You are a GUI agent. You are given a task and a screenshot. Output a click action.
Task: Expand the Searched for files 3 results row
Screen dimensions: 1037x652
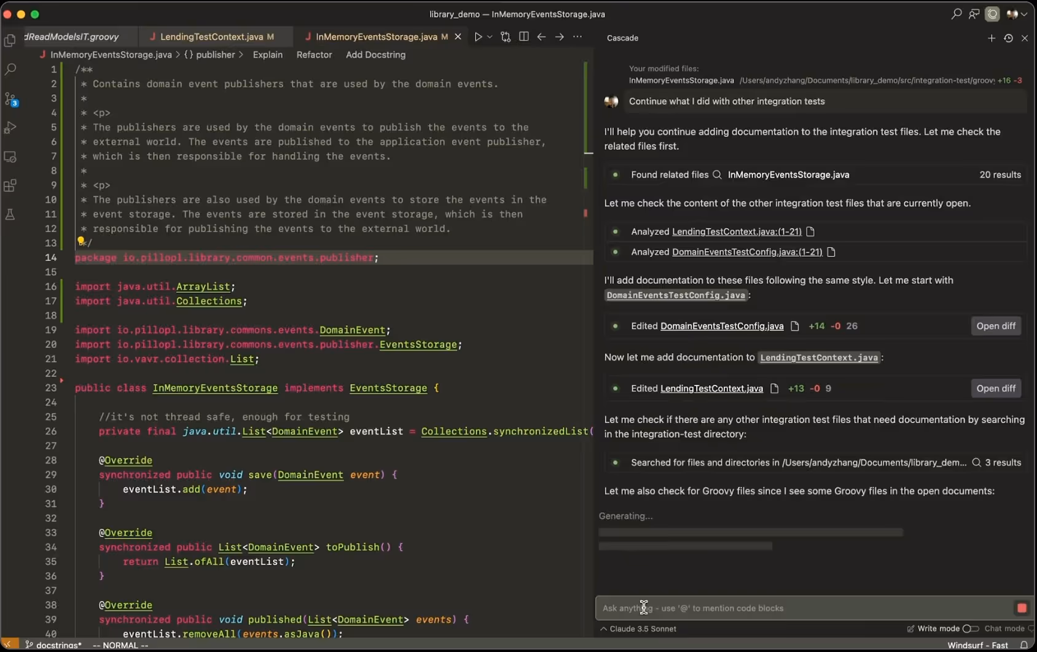point(816,463)
